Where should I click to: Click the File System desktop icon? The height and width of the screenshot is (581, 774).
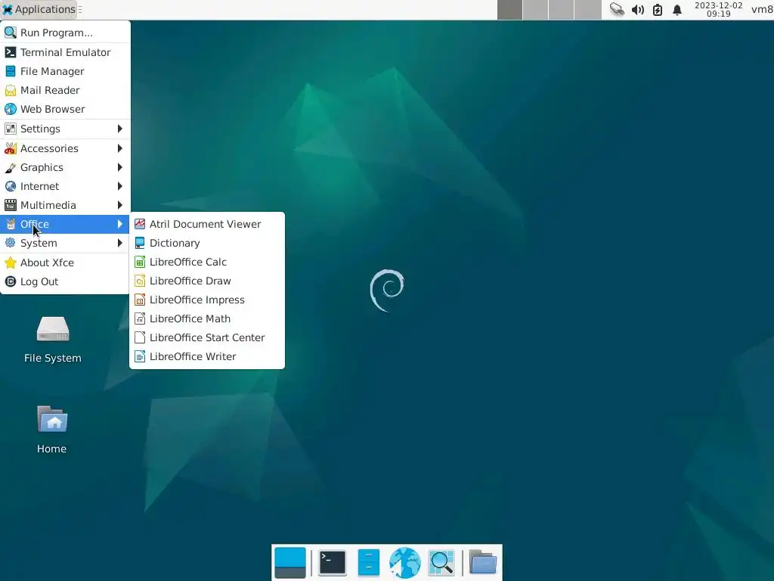(52, 340)
